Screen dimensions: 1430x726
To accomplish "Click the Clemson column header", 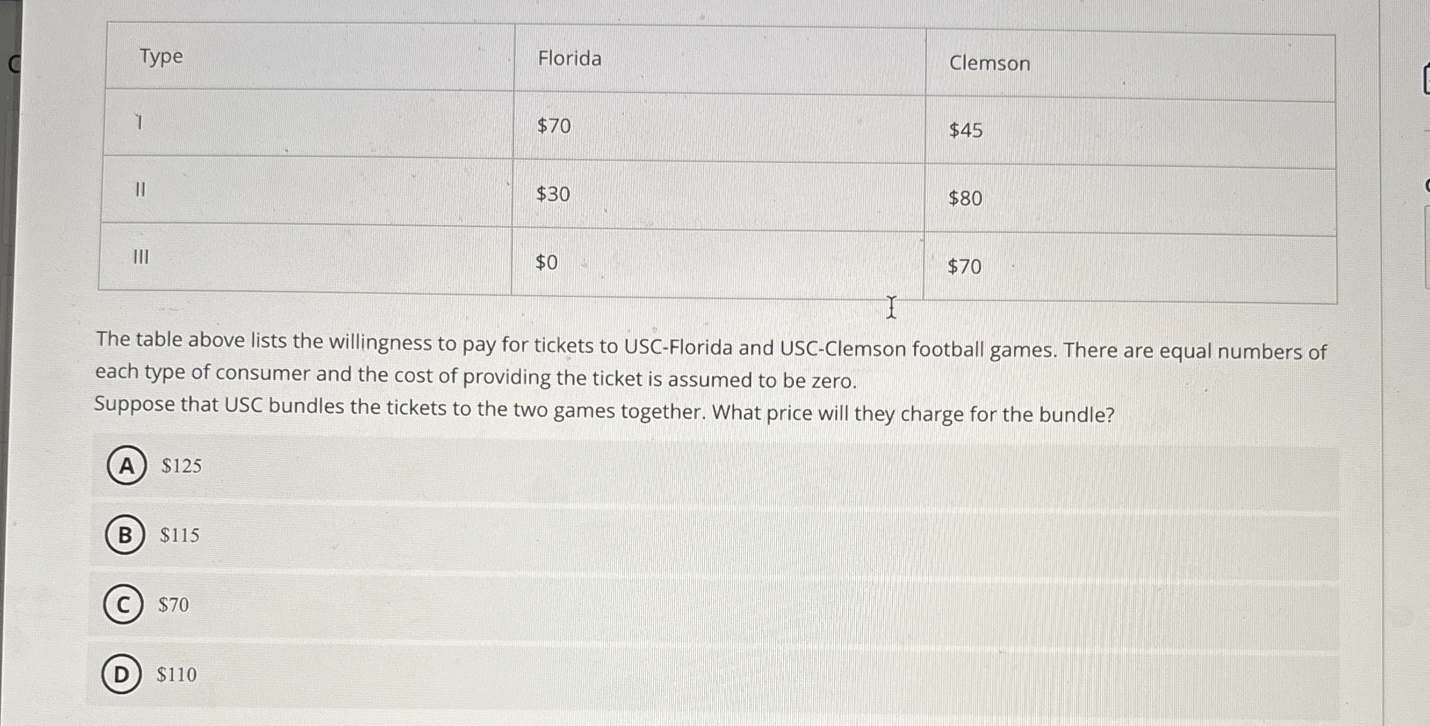I will (990, 64).
